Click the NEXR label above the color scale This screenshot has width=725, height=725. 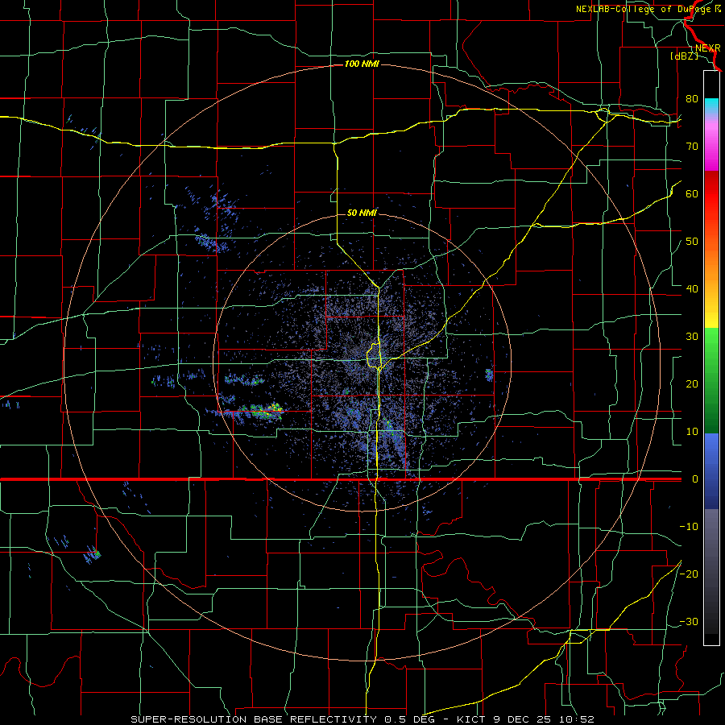pyautogui.click(x=707, y=48)
